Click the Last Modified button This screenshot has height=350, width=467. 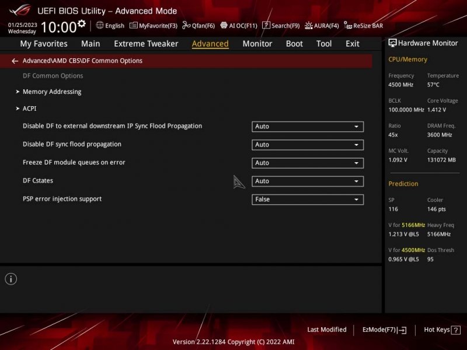point(327,330)
